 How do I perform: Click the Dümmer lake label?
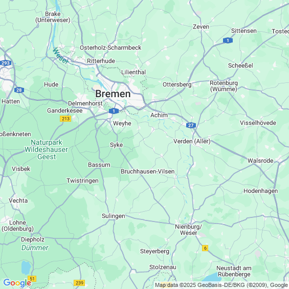point(35,248)
